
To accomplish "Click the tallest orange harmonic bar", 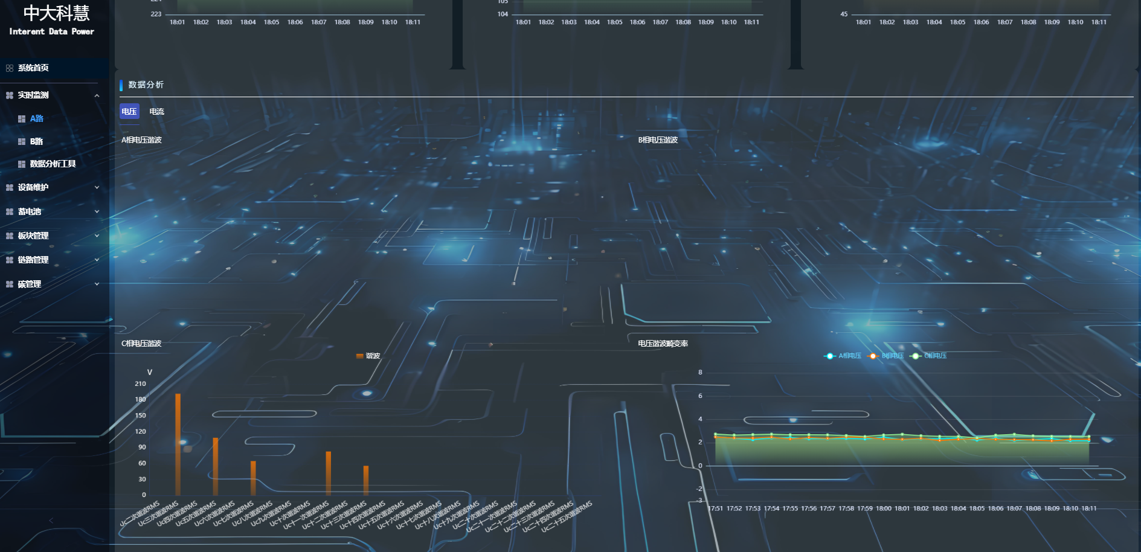I will click(178, 444).
